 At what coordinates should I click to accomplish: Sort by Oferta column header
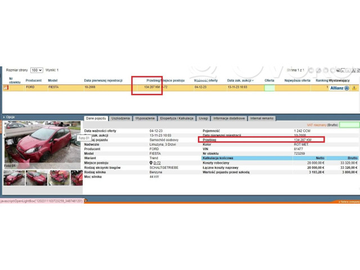(x=269, y=80)
